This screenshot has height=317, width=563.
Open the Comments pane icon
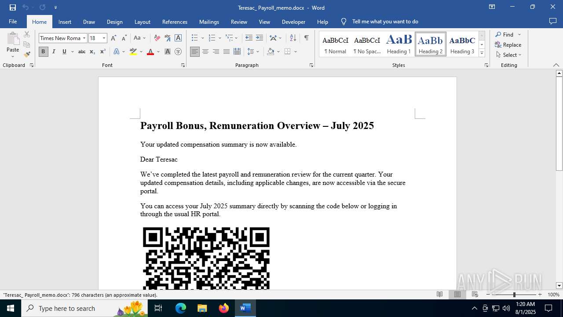pos(553,22)
